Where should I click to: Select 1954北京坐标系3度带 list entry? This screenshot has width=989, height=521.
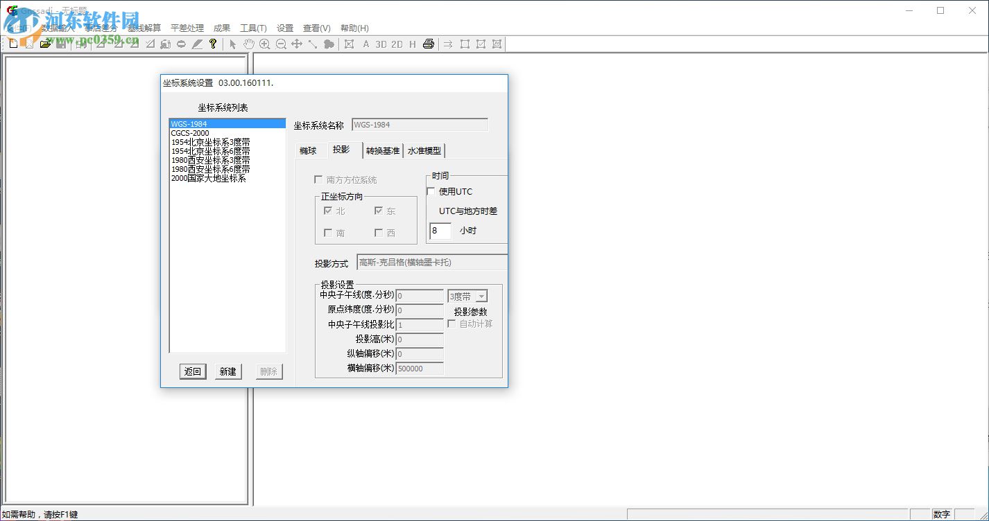tap(227, 142)
